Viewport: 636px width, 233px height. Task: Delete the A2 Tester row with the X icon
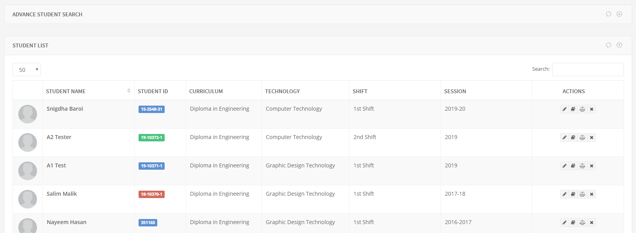coord(592,137)
